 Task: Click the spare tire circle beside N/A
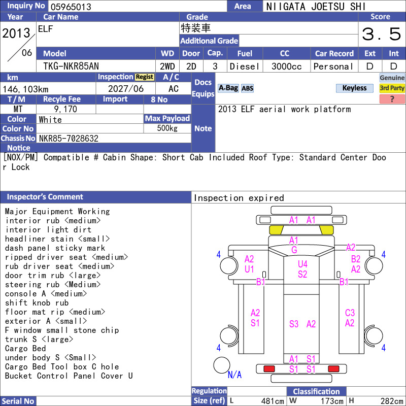click(x=222, y=365)
